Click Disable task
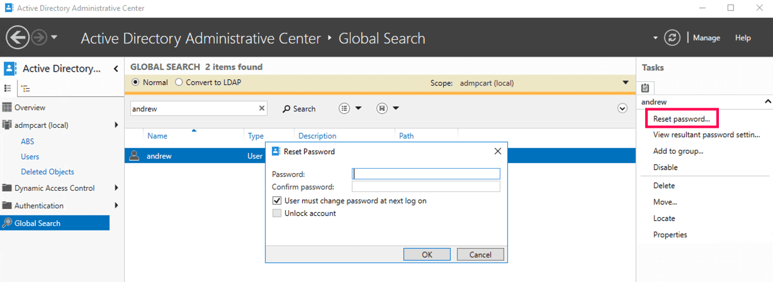Image resolution: width=773 pixels, height=282 pixels. pos(665,167)
